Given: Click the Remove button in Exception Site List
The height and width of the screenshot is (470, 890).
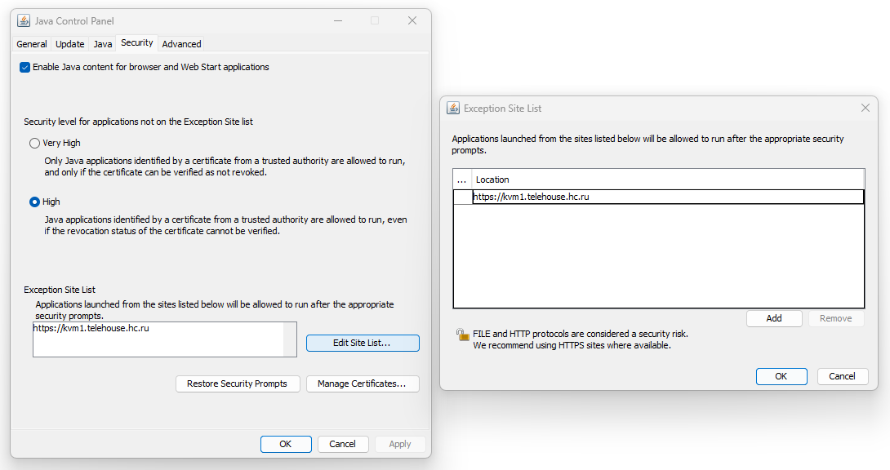Looking at the screenshot, I should 836,318.
